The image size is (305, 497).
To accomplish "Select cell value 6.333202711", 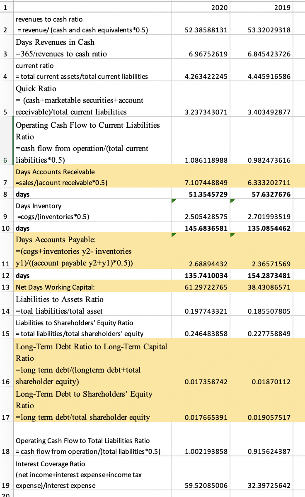I will pyautogui.click(x=261, y=176).
